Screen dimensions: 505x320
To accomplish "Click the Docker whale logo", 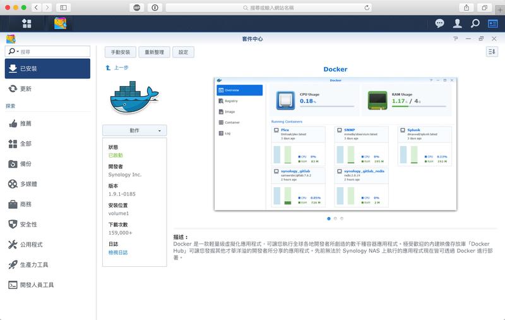I will tap(134, 97).
